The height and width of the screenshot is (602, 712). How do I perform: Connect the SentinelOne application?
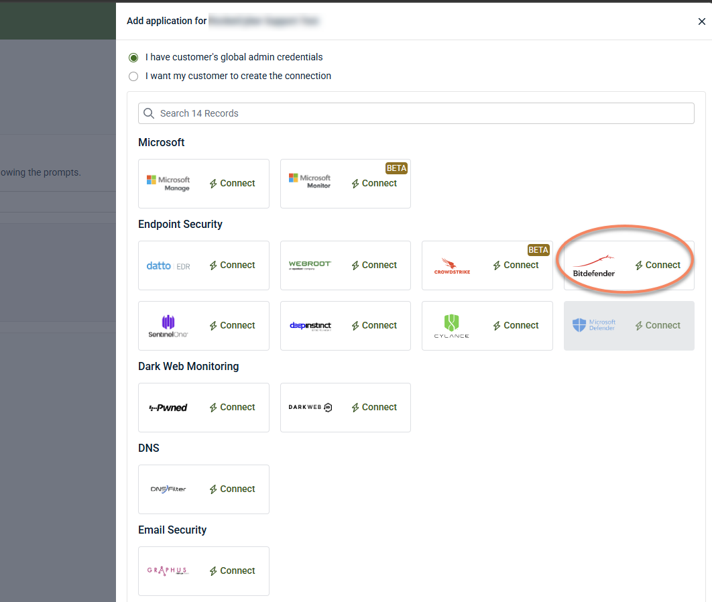pos(232,326)
